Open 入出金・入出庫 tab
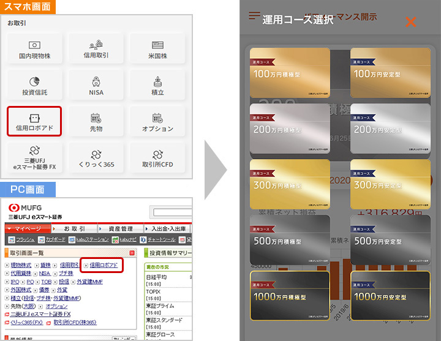Image resolution: width=441 pixels, height=341 pixels. click(x=168, y=228)
